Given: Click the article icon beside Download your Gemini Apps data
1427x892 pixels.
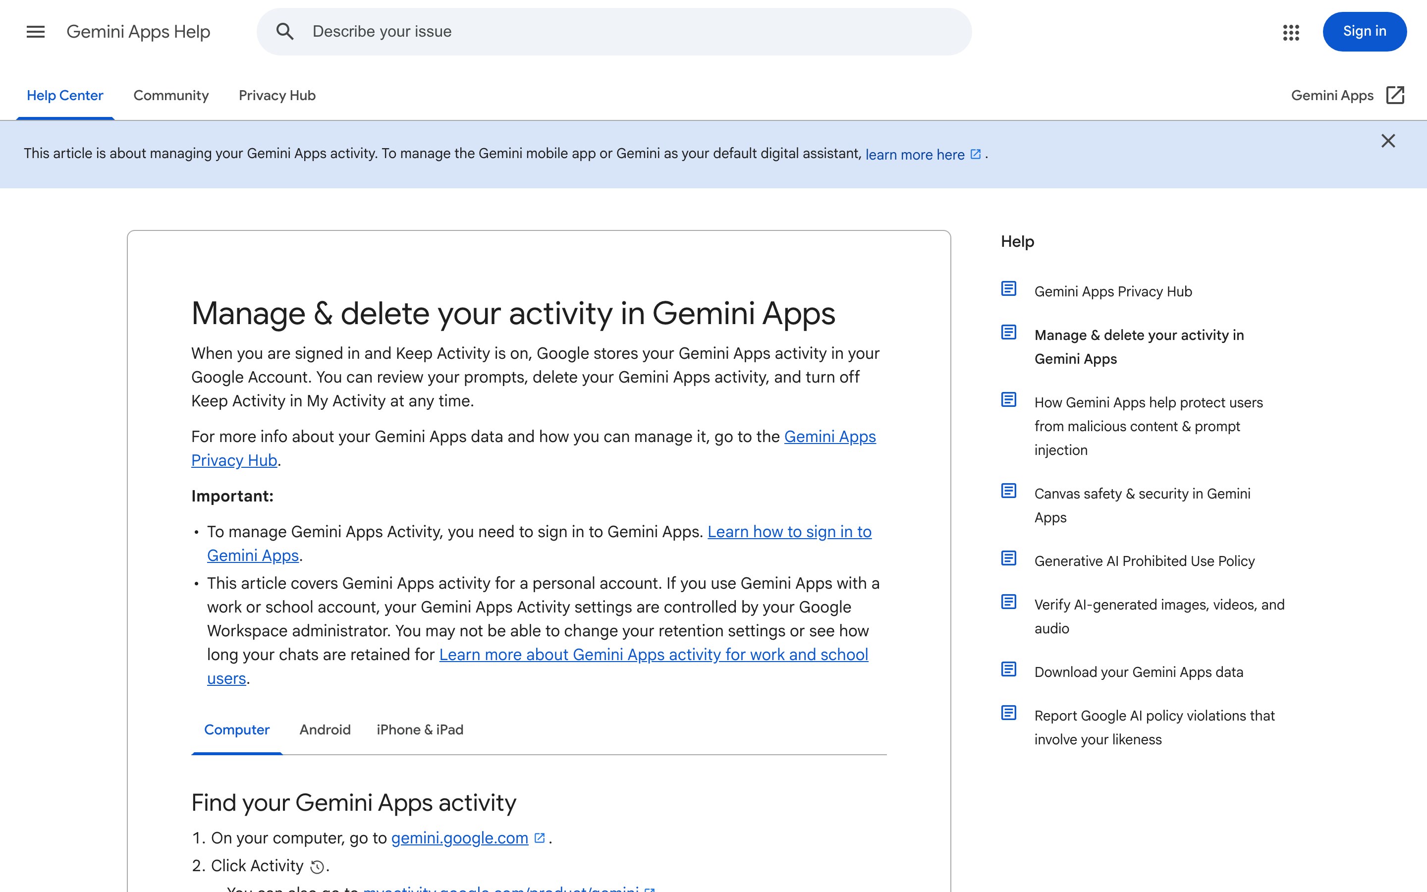Looking at the screenshot, I should click(1009, 669).
